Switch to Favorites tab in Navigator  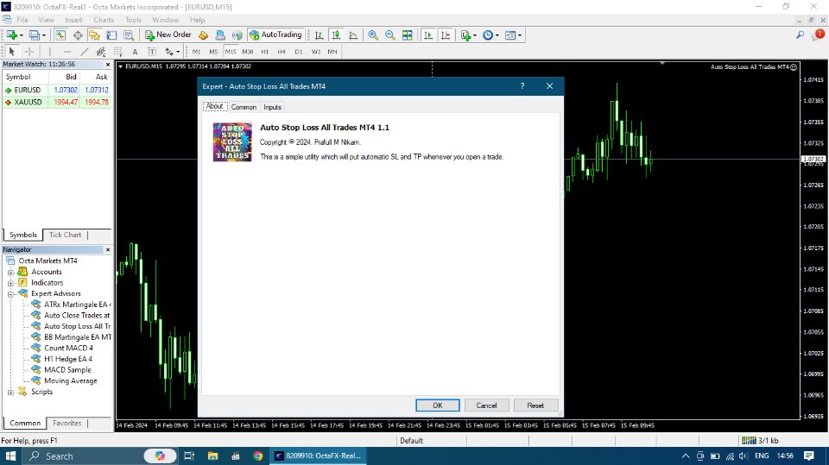tap(67, 424)
